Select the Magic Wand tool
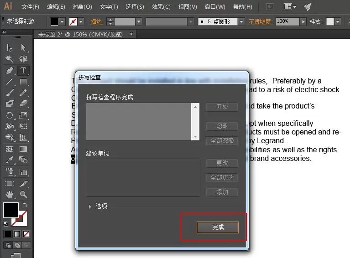 (10, 59)
